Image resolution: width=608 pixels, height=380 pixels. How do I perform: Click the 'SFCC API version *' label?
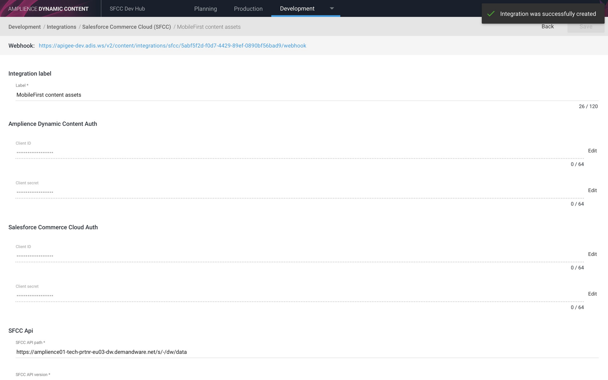(33, 375)
